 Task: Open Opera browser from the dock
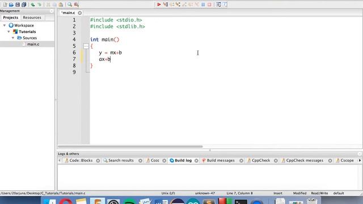[x=66, y=201]
